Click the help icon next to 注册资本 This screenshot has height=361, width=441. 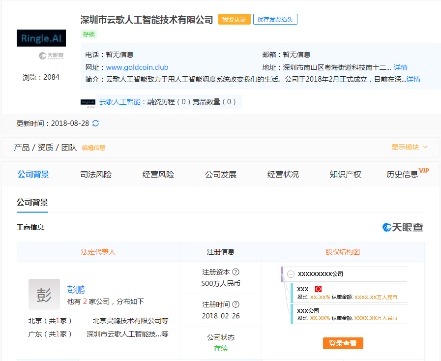[236, 272]
